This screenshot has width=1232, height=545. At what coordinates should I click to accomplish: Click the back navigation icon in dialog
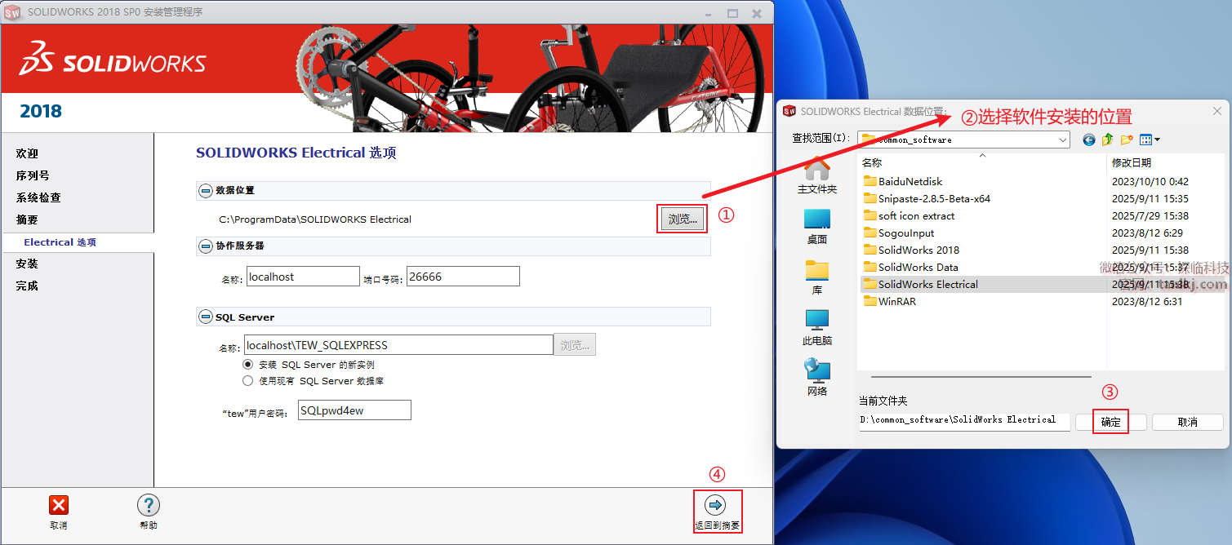tap(1088, 140)
